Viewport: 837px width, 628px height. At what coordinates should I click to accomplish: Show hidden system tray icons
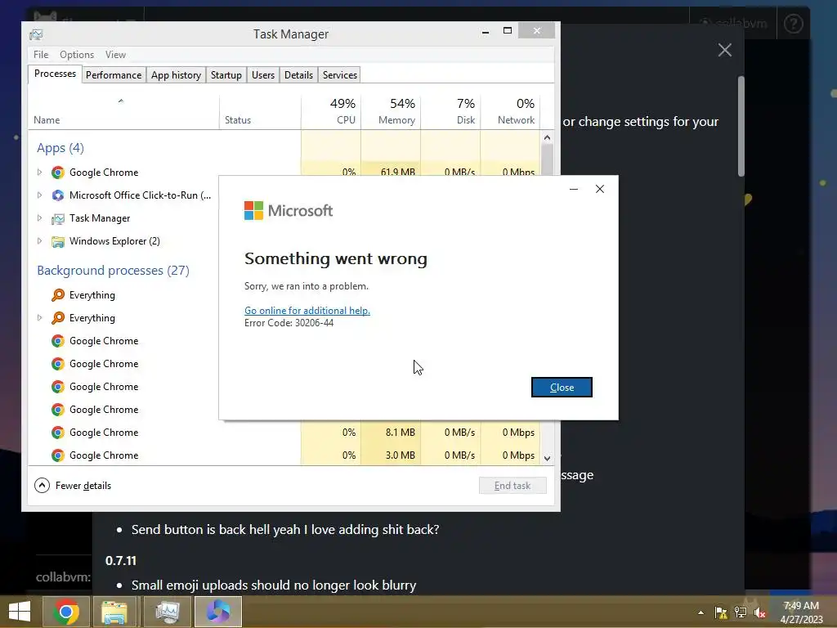[700, 612]
